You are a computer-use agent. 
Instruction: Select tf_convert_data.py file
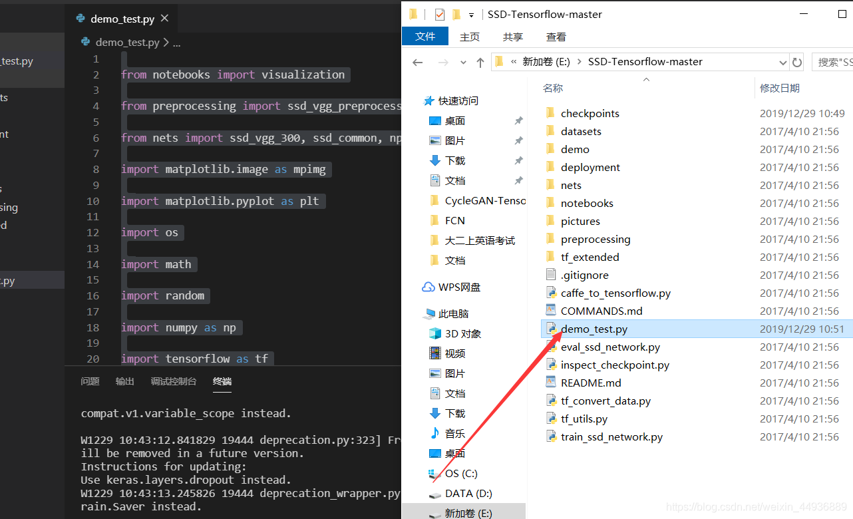(605, 401)
